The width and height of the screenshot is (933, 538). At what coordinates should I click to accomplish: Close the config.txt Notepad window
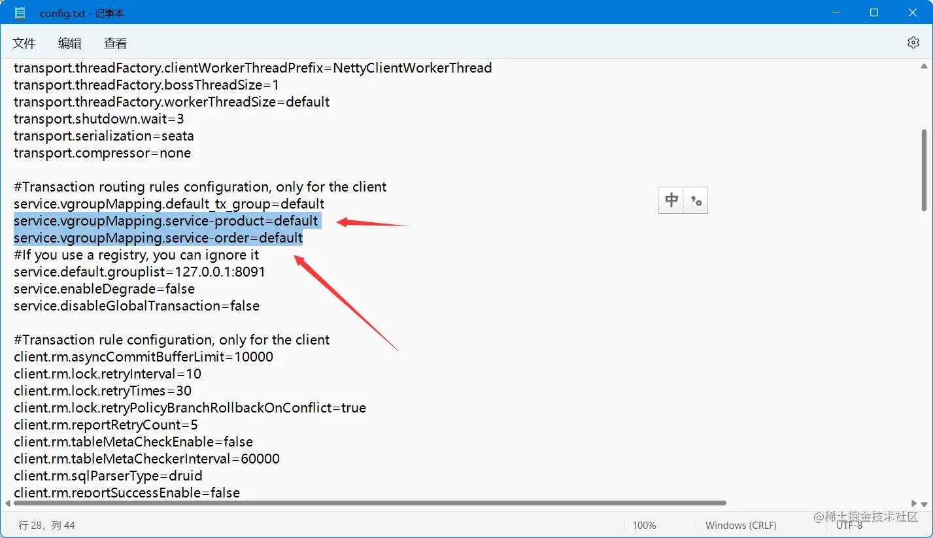913,12
